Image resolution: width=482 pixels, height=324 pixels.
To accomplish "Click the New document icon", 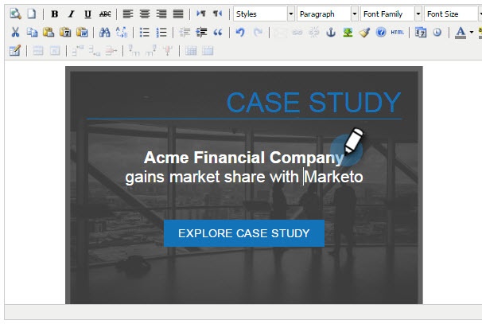I will pyautogui.click(x=31, y=14).
